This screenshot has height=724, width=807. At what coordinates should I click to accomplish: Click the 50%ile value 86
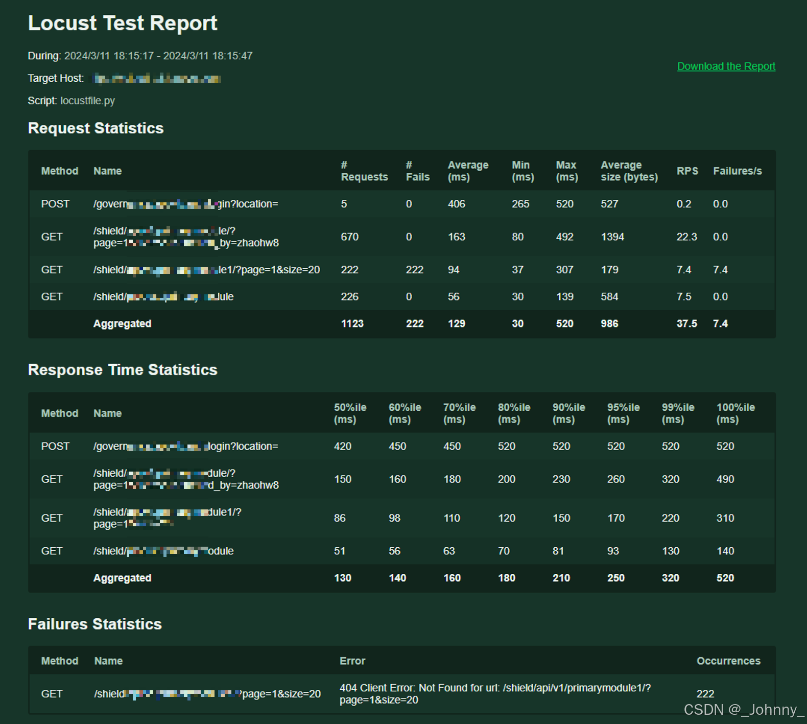tap(340, 518)
